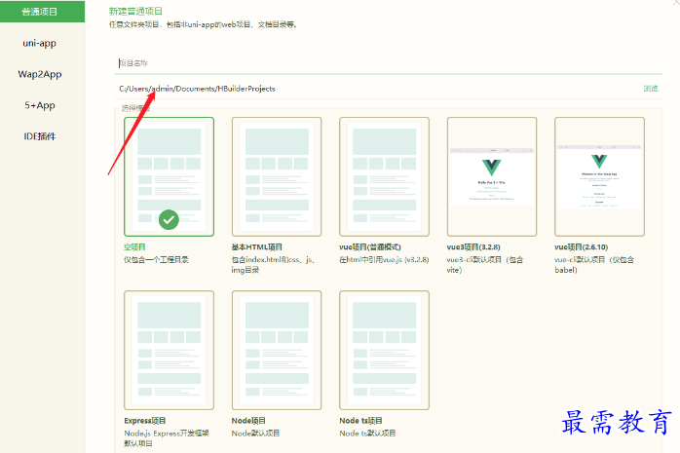Click the green checkmark on 空项目
Viewport: 680px width, 453px height.
click(169, 220)
